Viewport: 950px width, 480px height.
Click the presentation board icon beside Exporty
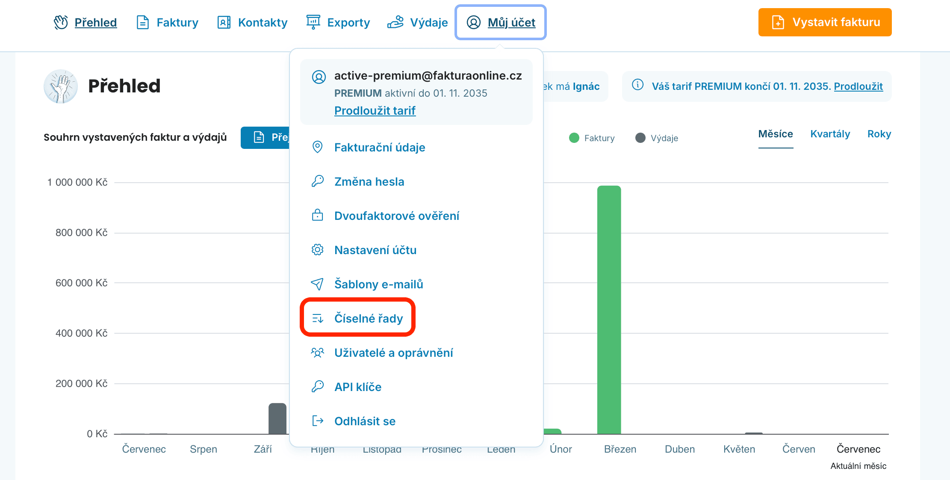coord(313,22)
